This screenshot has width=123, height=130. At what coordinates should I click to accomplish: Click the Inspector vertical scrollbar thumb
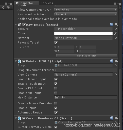pos(120,99)
